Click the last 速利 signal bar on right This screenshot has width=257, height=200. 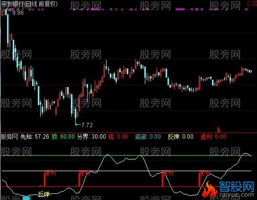tap(199, 180)
